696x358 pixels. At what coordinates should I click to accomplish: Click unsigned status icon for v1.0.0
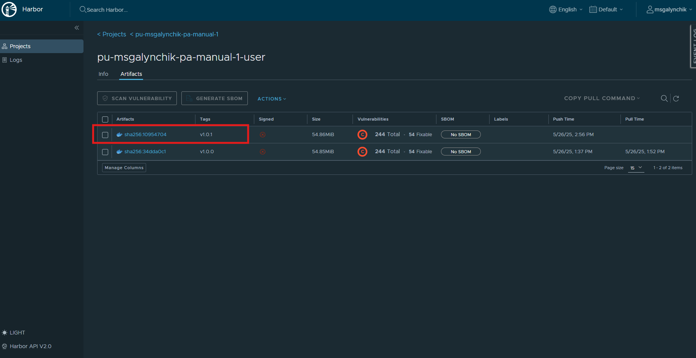tap(263, 152)
